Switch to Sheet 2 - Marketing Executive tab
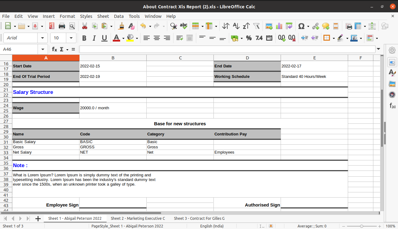 click(x=138, y=218)
